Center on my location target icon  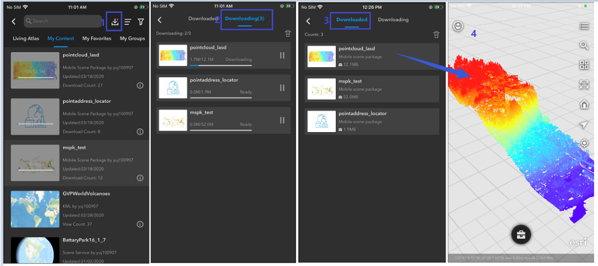584,143
